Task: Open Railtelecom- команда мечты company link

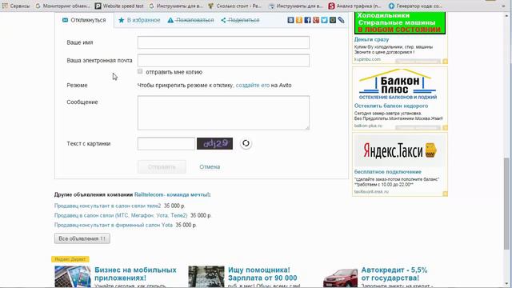Action: [x=173, y=194]
